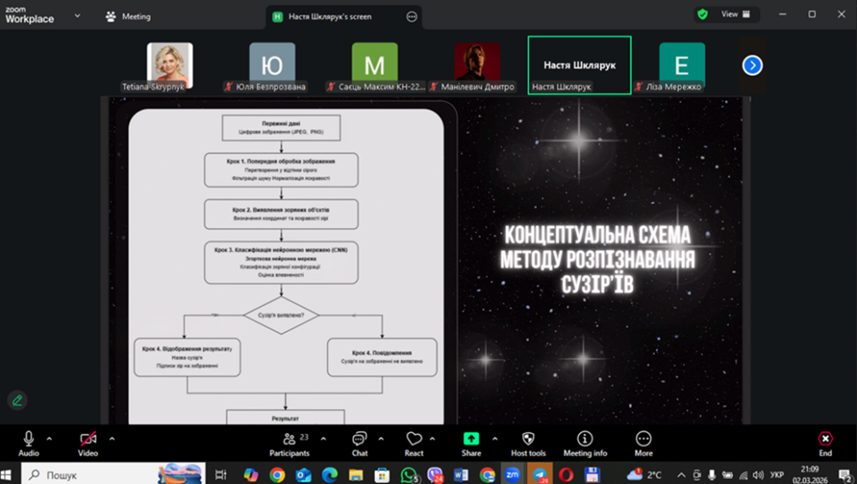This screenshot has height=484, width=857.
Task: Click Tetiana Skrypnyk's video thumbnail
Action: pyautogui.click(x=170, y=64)
